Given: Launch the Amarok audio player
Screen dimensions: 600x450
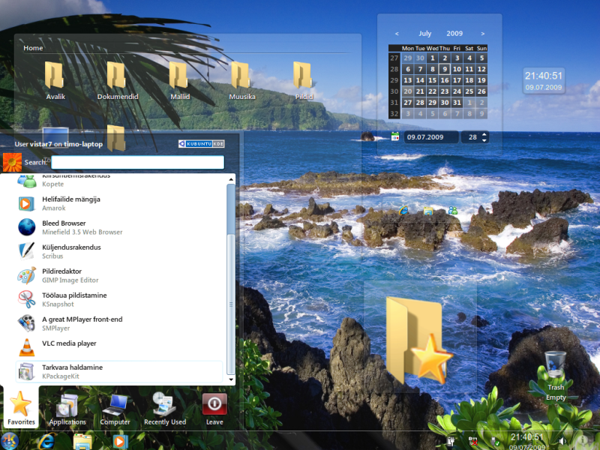Looking at the screenshot, I should tap(118, 203).
